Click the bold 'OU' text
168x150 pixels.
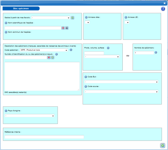(128, 56)
